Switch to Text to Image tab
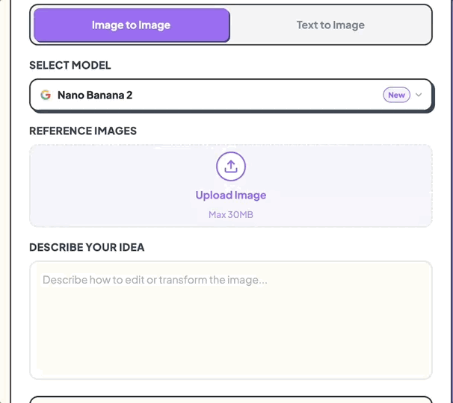The width and height of the screenshot is (453, 403). tap(330, 25)
